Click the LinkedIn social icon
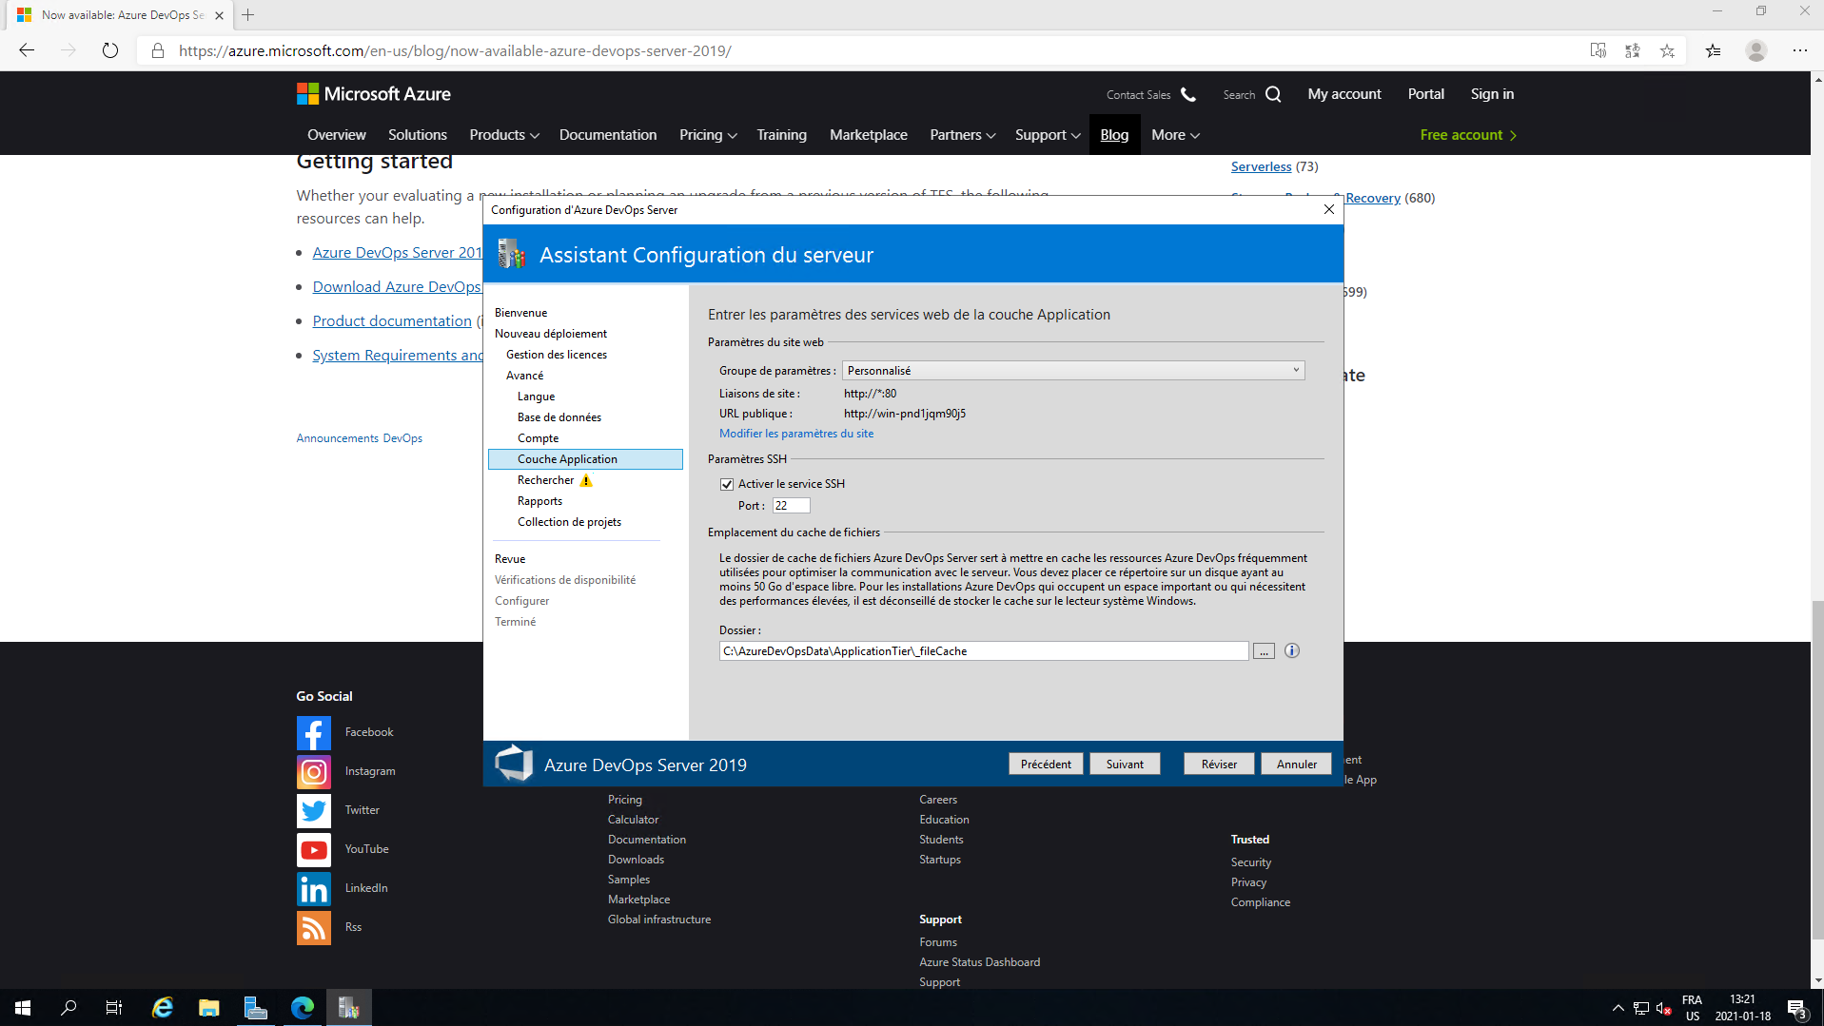 coord(313,888)
